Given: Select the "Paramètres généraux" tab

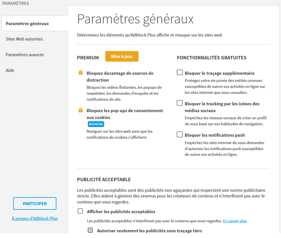Looking at the screenshot, I should tap(27, 23).
